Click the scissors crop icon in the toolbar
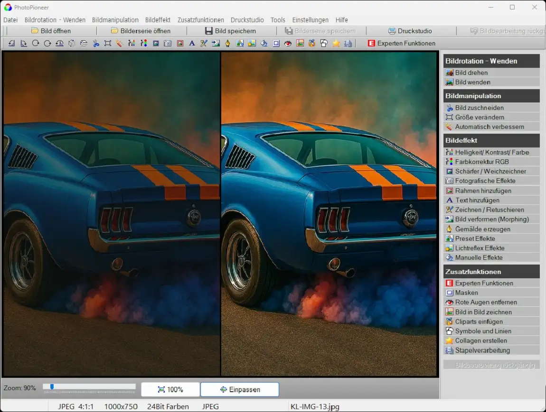This screenshot has width=546, height=412. pyautogui.click(x=95, y=43)
